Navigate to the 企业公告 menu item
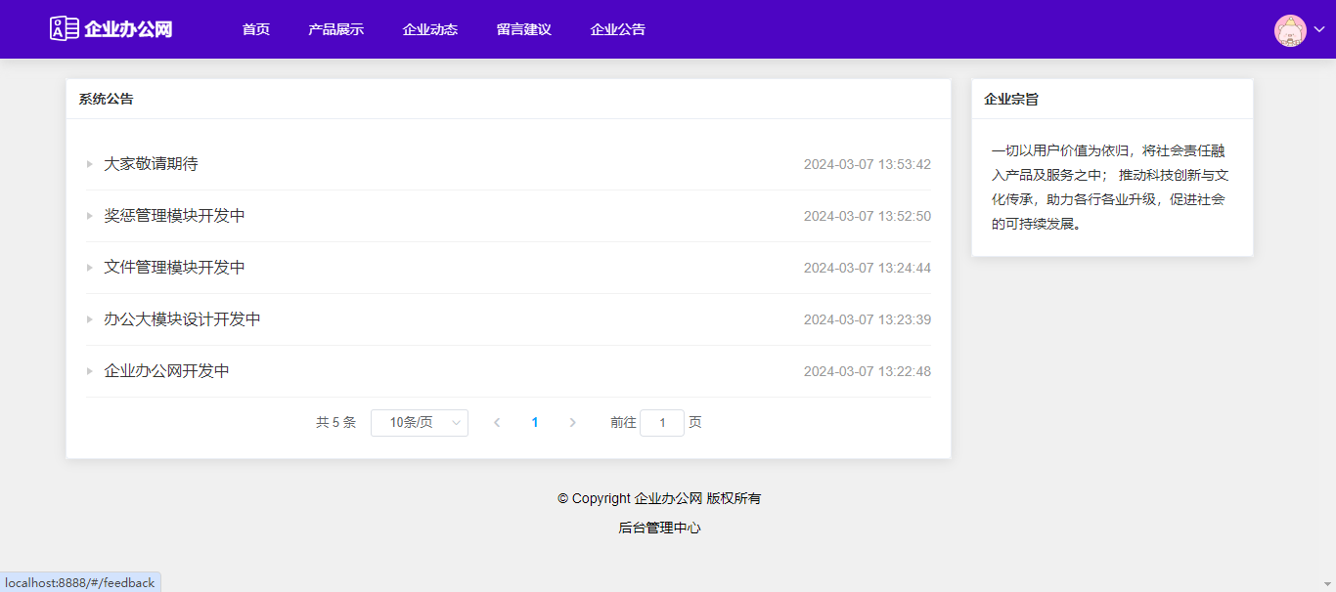This screenshot has height=592, width=1336. pyautogui.click(x=617, y=29)
